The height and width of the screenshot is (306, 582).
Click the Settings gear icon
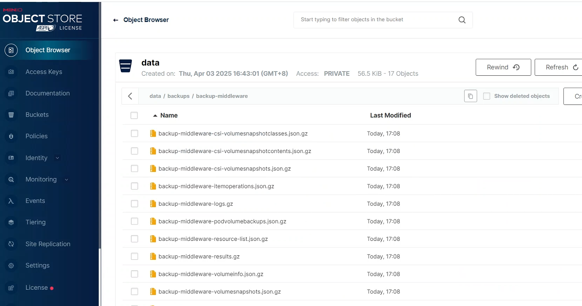pos(11,265)
